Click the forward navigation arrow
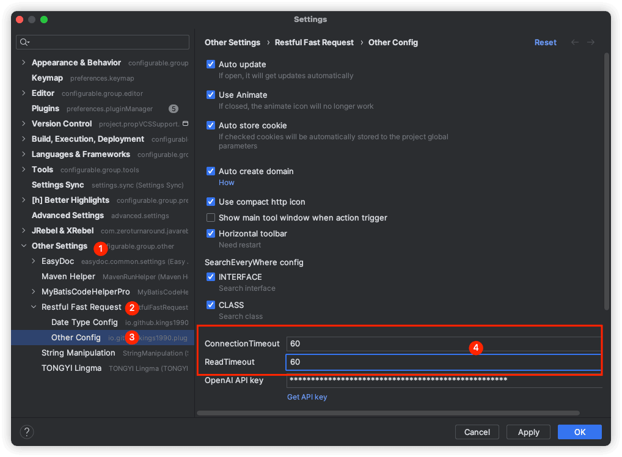The width and height of the screenshot is (622, 457). [x=591, y=42]
